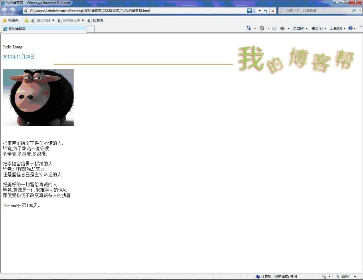
Task: Open the 收藏夹 favorites button
Action: pos(11,20)
